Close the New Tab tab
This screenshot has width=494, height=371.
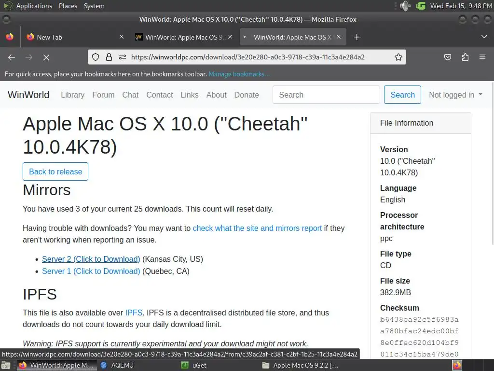pos(122,37)
